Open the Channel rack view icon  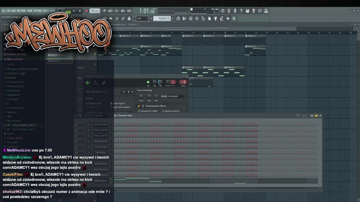point(191,19)
